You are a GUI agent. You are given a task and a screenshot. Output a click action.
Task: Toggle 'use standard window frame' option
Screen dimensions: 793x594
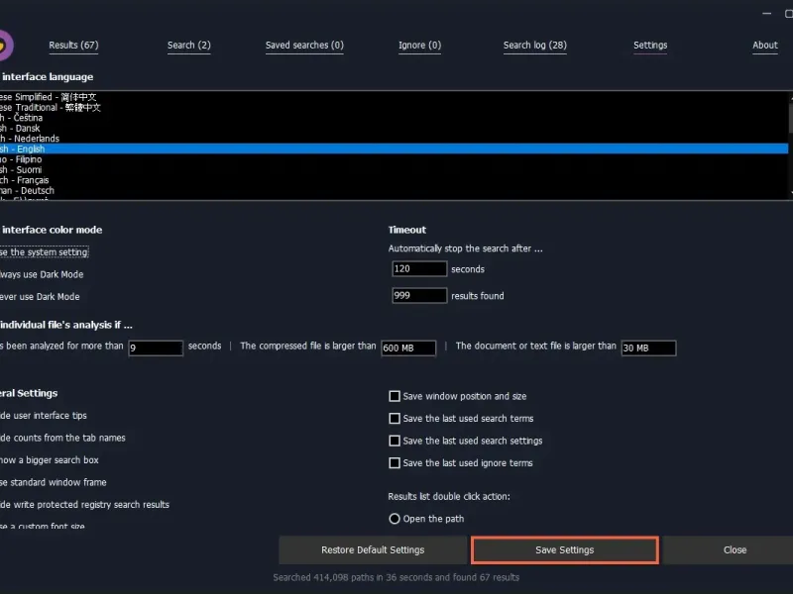[54, 482]
